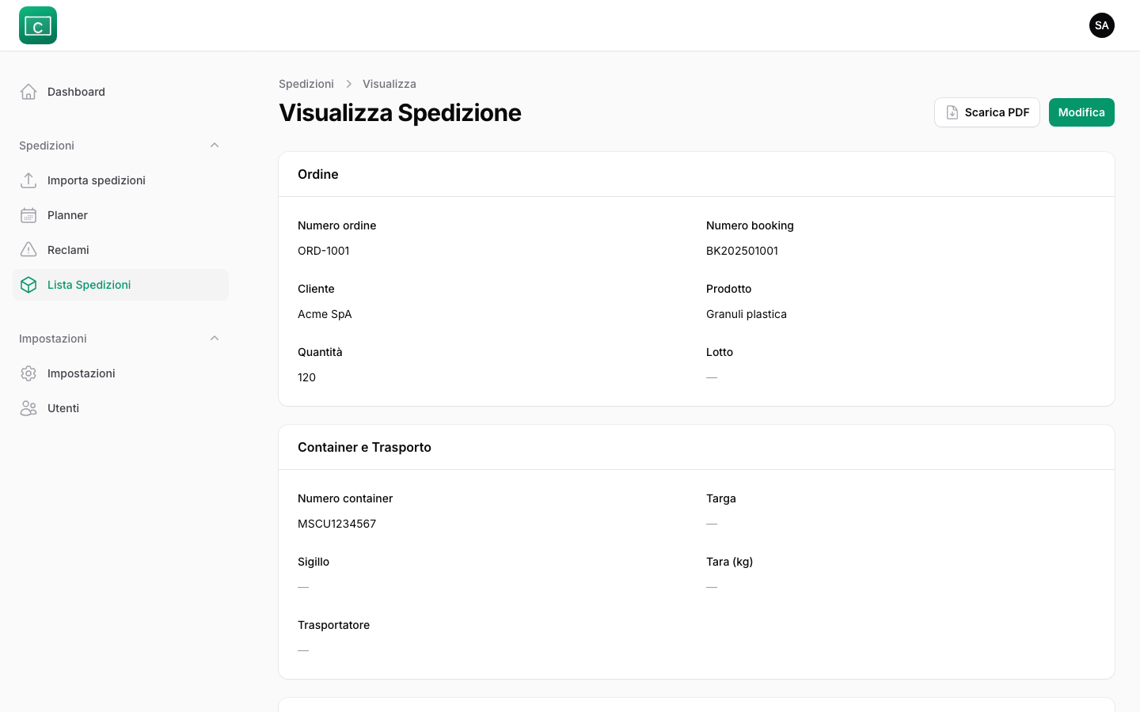The width and height of the screenshot is (1140, 712).
Task: Select Importa spedizioni menu item
Action: click(x=97, y=180)
